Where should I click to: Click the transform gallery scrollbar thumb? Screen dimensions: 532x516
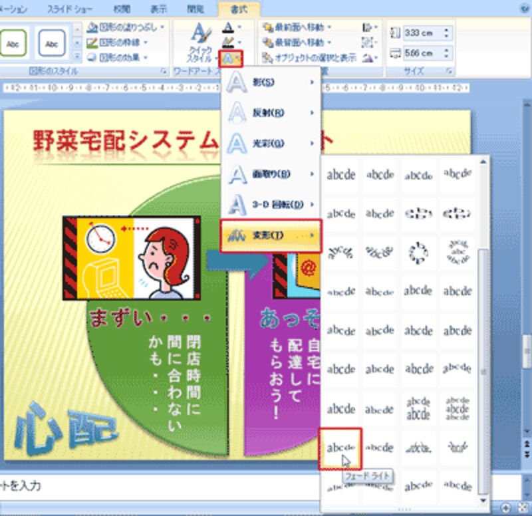pyautogui.click(x=483, y=372)
